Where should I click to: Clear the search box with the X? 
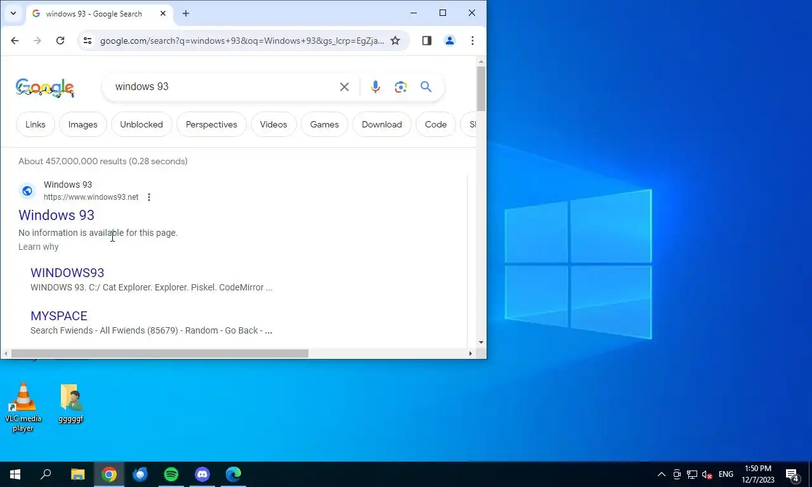(x=344, y=87)
